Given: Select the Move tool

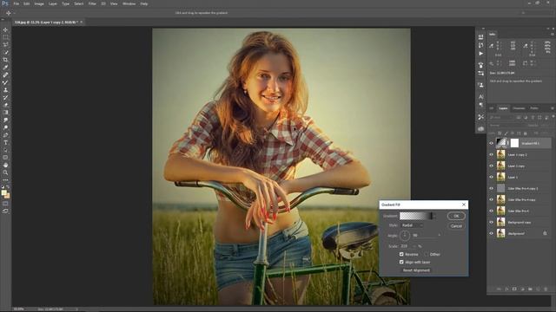Looking at the screenshot, I should (x=5, y=29).
